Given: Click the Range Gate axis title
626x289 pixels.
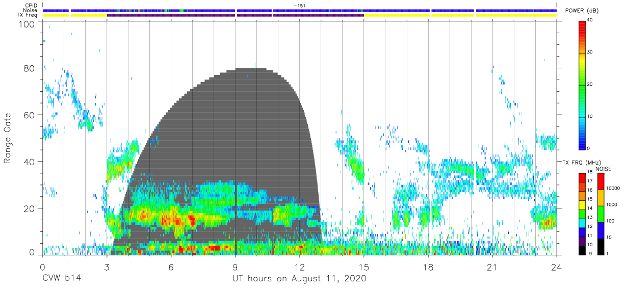Looking at the screenshot, I should (8, 139).
